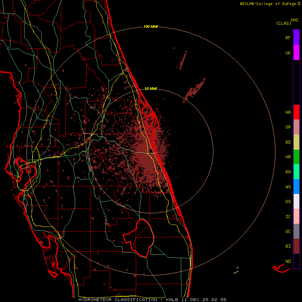Click the 'NEXLAB-College of DuPage' credit text
302x302 pixels.
click(268, 4)
